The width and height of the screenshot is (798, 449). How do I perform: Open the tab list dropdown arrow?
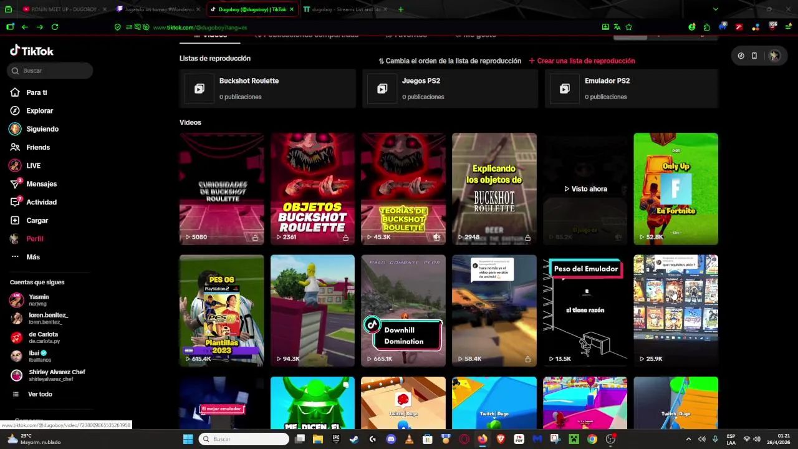click(x=715, y=9)
